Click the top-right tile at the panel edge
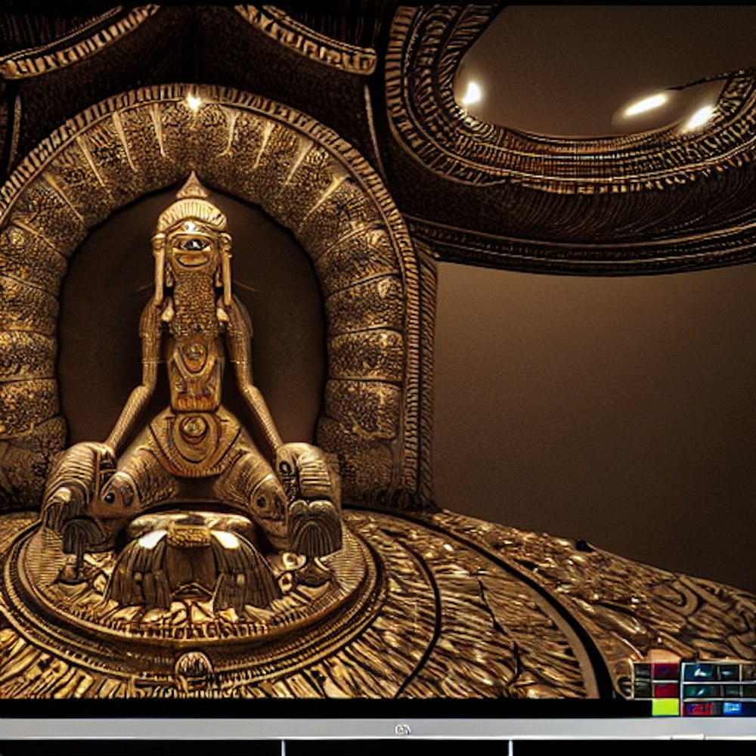The width and height of the screenshot is (756, 756). [749, 672]
